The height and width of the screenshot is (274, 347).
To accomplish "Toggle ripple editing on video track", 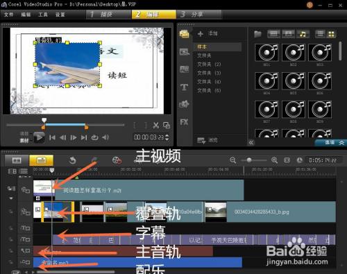I will (11, 189).
